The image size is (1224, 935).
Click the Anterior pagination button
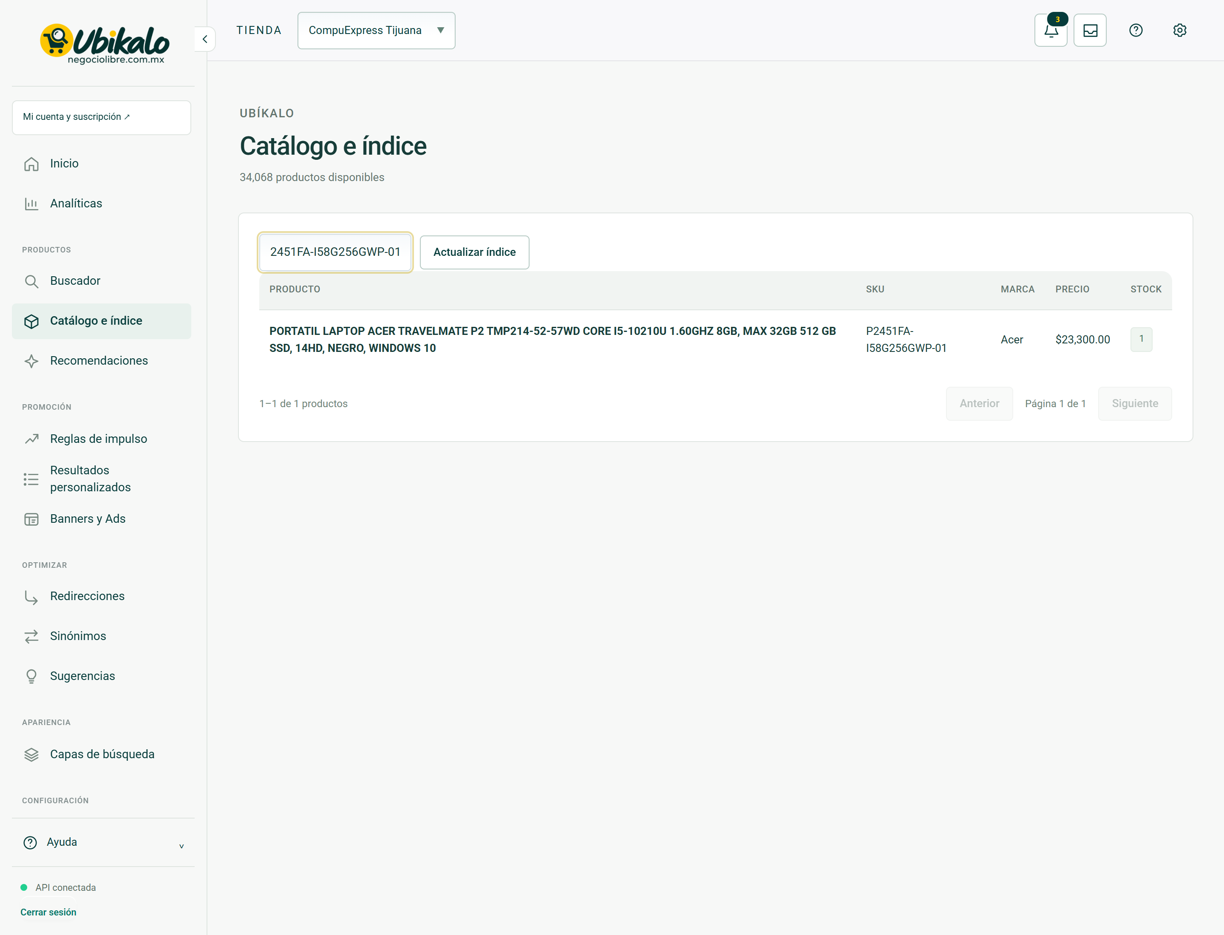pyautogui.click(x=979, y=403)
